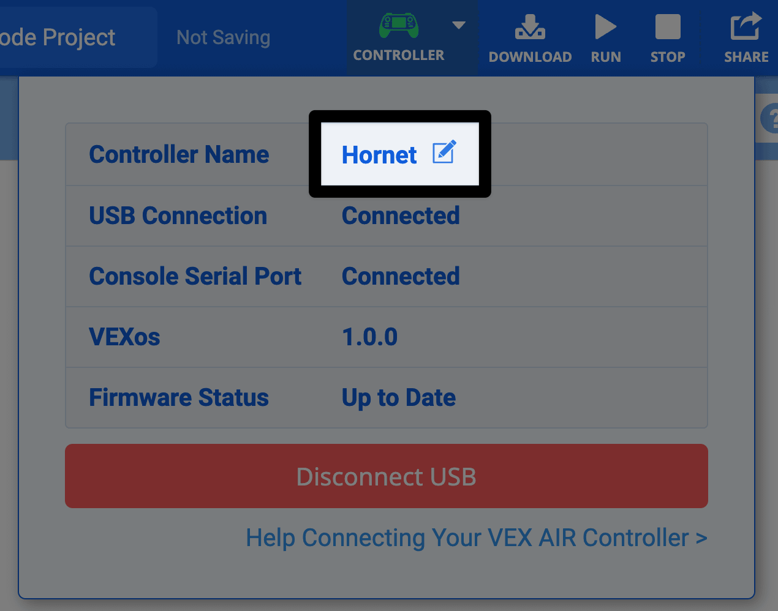Click the project name field
The height and width of the screenshot is (611, 778).
(x=58, y=37)
